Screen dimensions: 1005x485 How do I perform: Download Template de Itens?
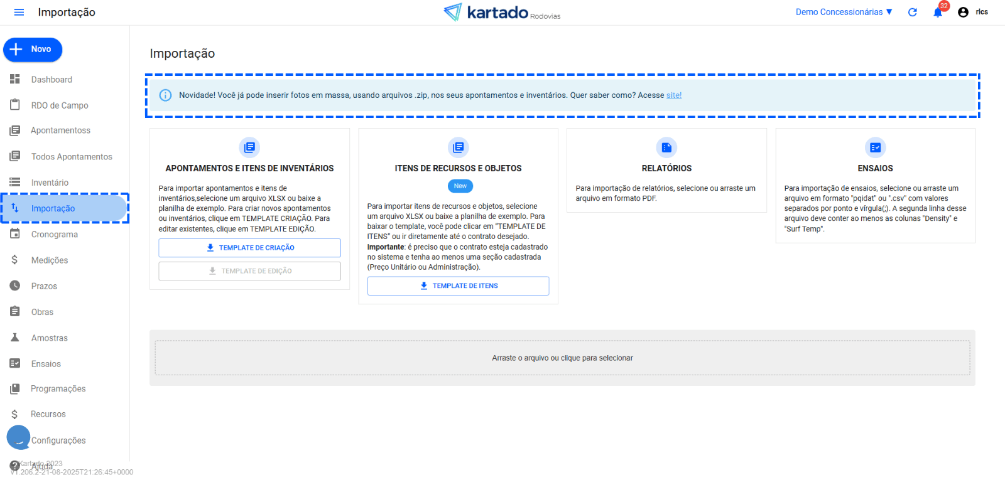pyautogui.click(x=458, y=286)
